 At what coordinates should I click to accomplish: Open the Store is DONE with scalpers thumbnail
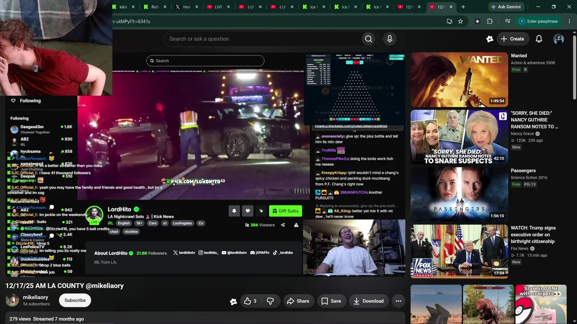tap(541, 304)
